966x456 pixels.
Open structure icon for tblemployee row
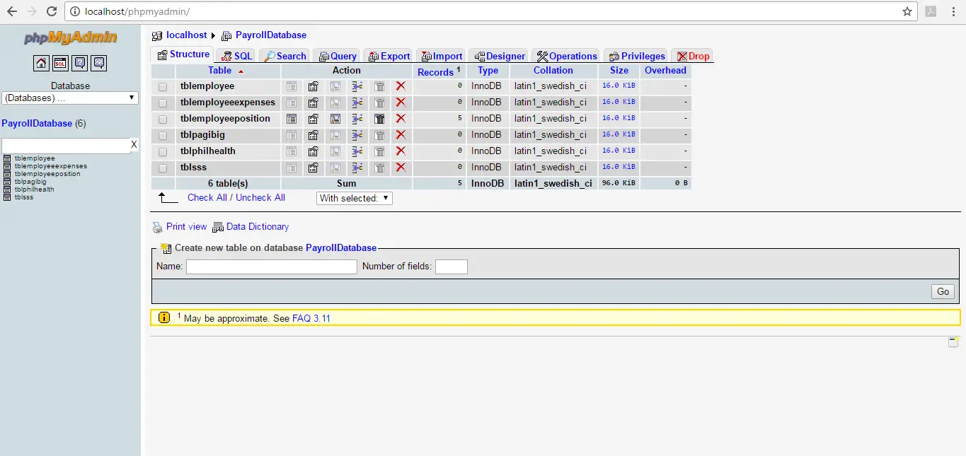tap(314, 86)
